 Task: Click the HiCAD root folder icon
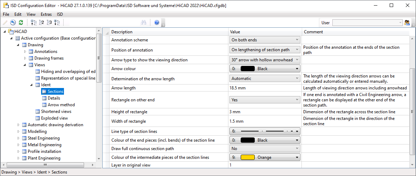click(11, 32)
